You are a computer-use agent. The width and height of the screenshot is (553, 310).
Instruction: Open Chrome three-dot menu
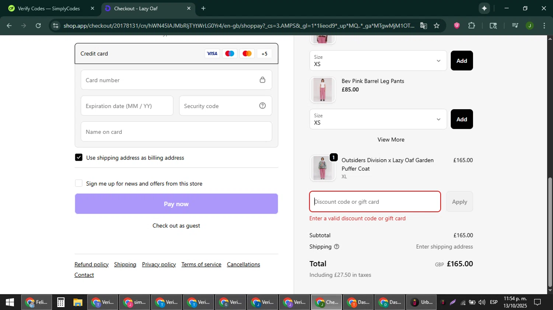point(544,25)
